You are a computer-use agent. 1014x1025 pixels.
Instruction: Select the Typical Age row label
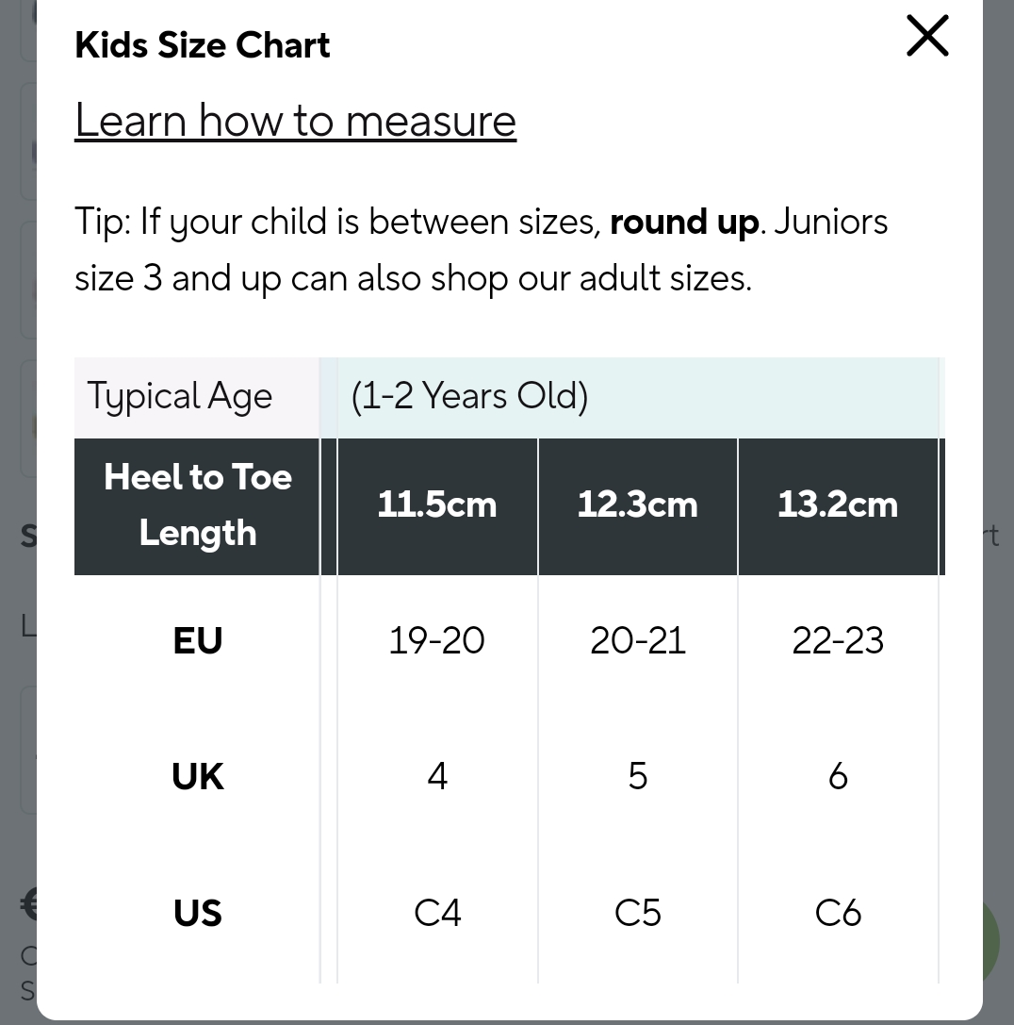click(180, 397)
